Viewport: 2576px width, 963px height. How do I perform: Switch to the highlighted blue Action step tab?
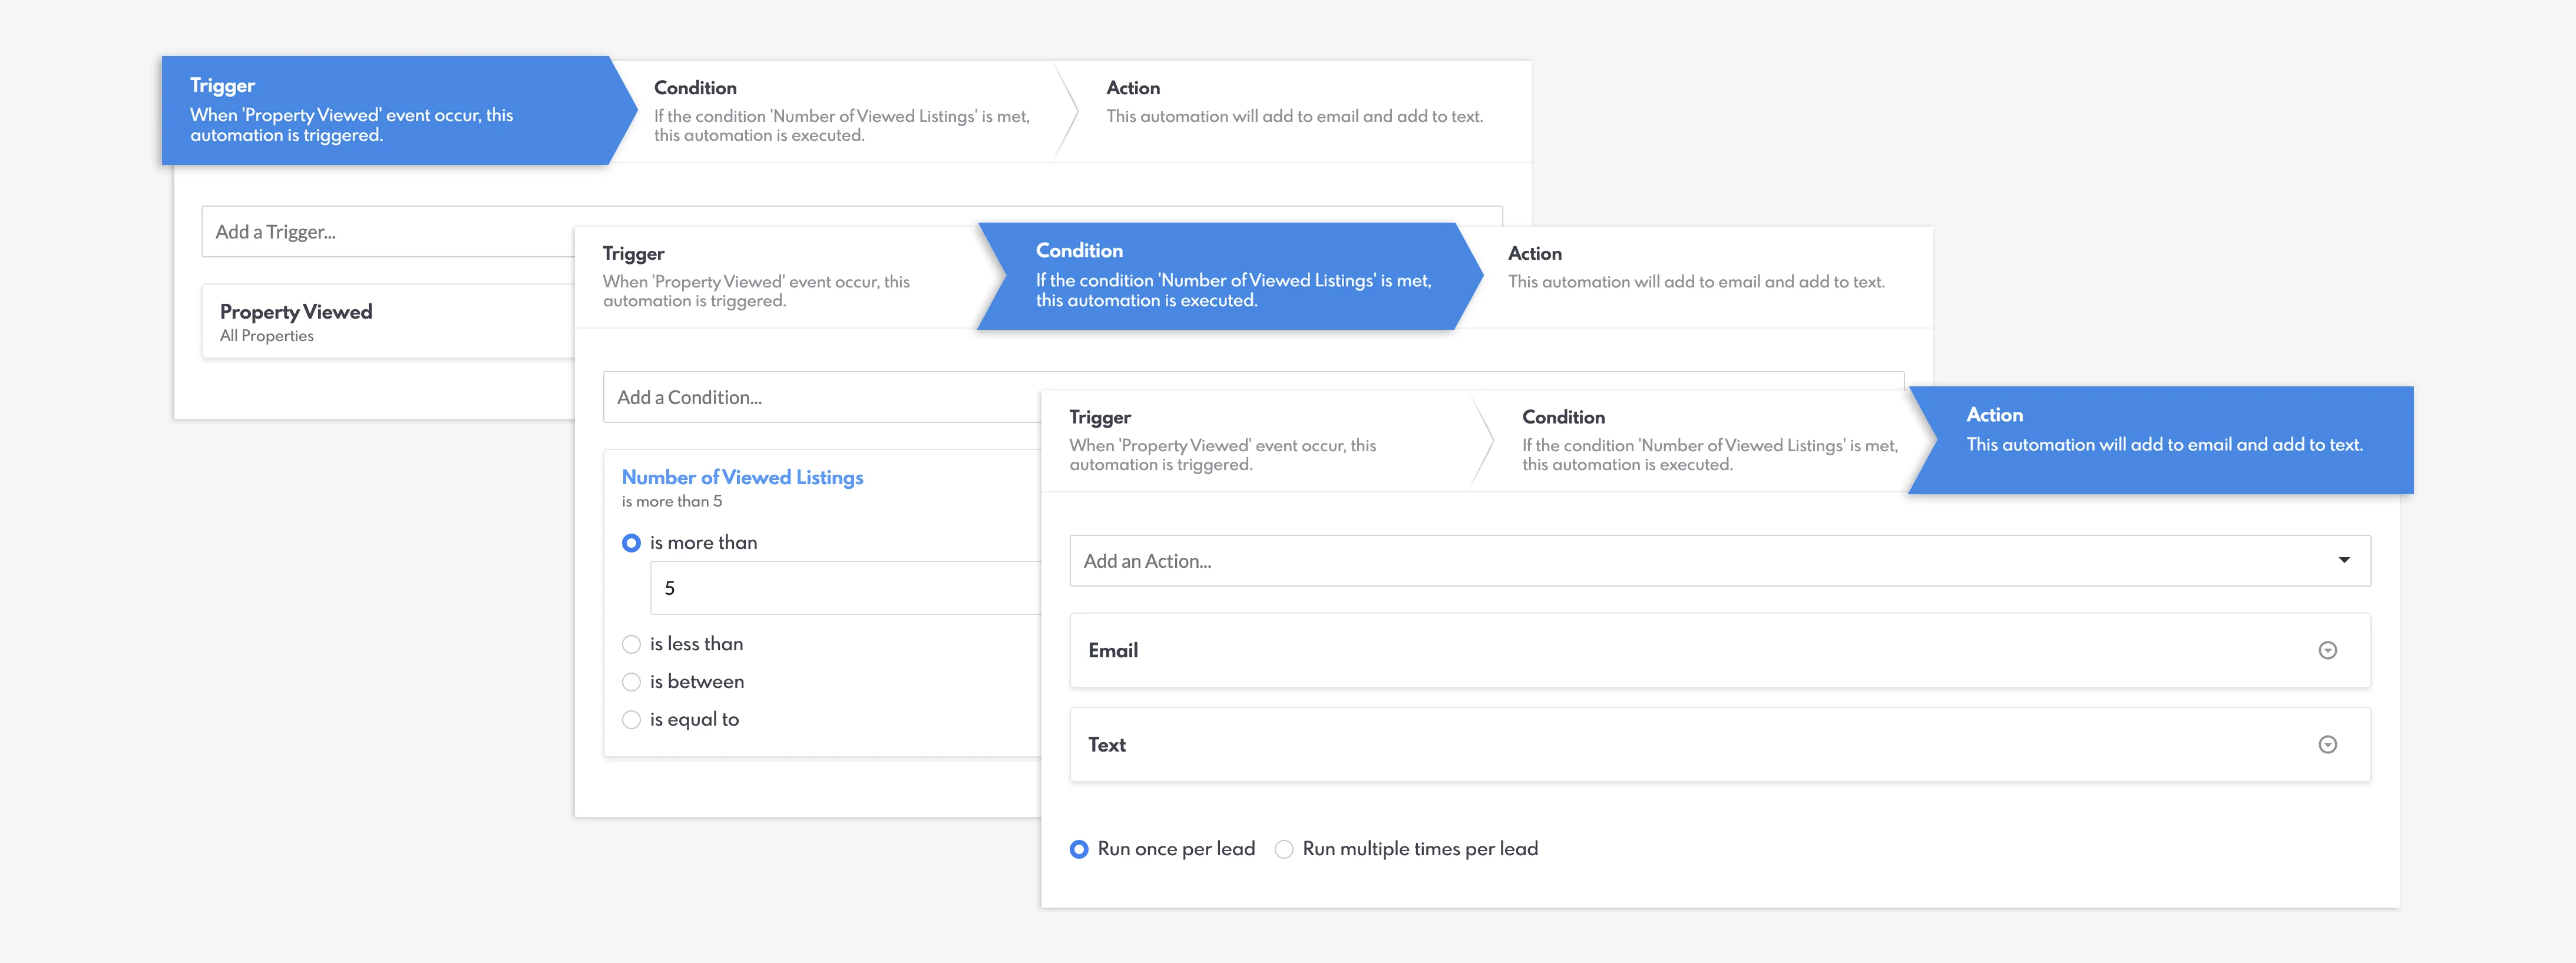(x=2160, y=440)
